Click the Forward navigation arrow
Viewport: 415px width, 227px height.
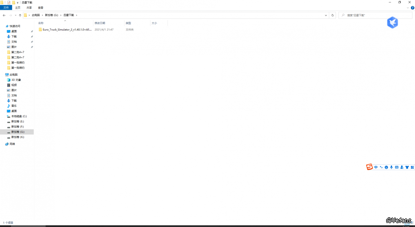10,15
